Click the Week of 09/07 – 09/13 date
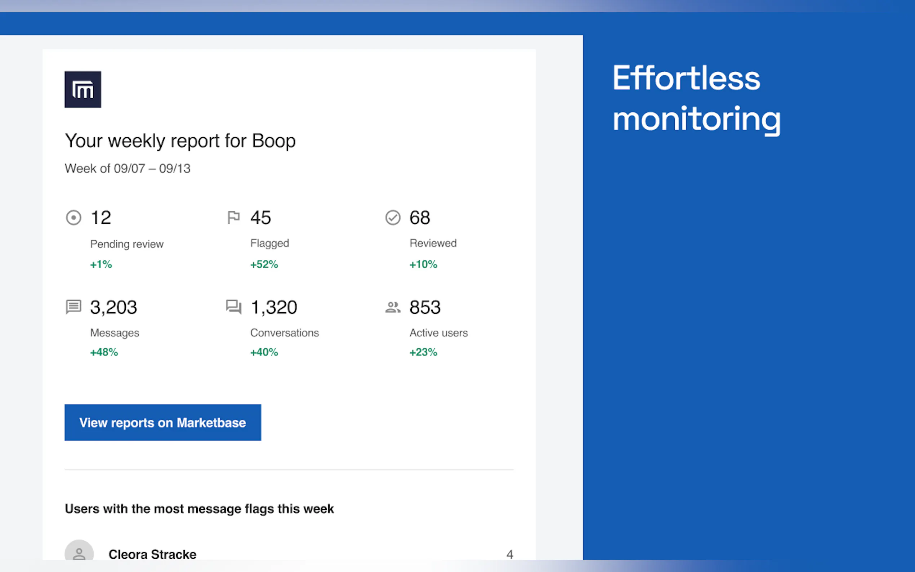Image resolution: width=915 pixels, height=572 pixels. coord(128,168)
